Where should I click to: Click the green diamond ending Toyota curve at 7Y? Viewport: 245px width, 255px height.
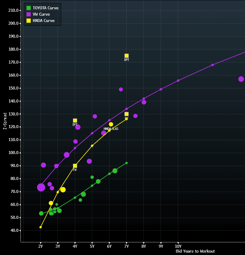[127, 163]
